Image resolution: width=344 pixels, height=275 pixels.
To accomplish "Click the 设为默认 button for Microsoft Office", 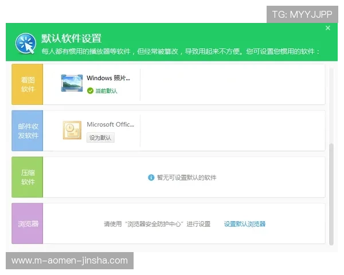I will point(100,137).
